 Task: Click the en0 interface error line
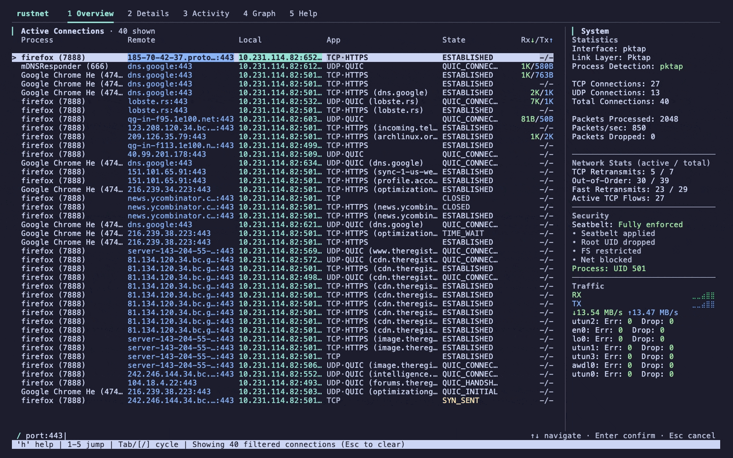tap(618, 330)
